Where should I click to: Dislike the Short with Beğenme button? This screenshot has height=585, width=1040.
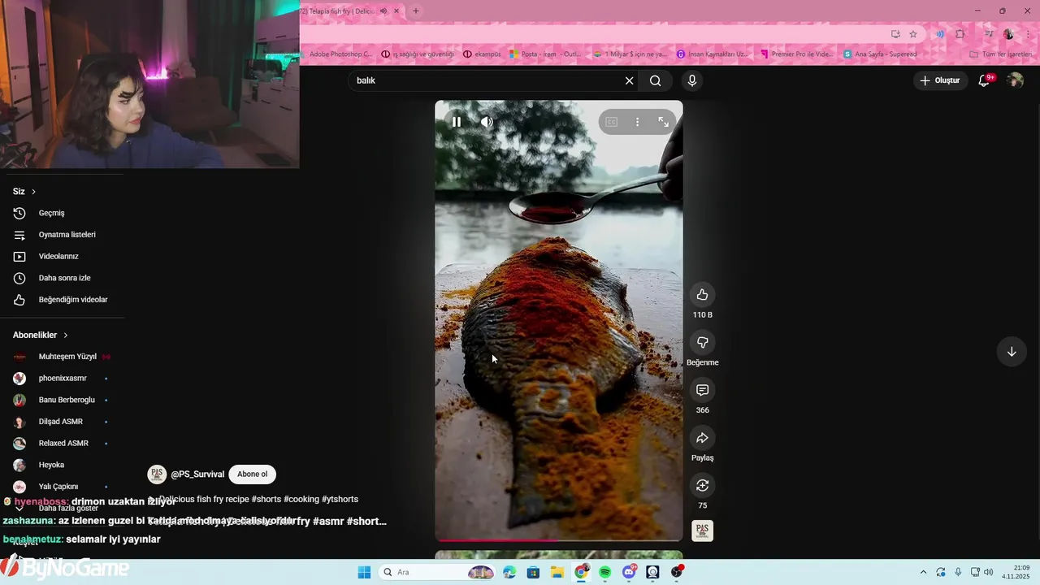pos(703,343)
